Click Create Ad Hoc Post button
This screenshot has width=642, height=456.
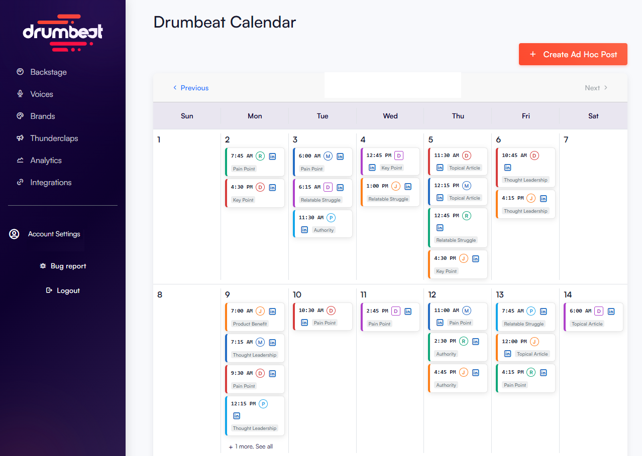click(573, 54)
